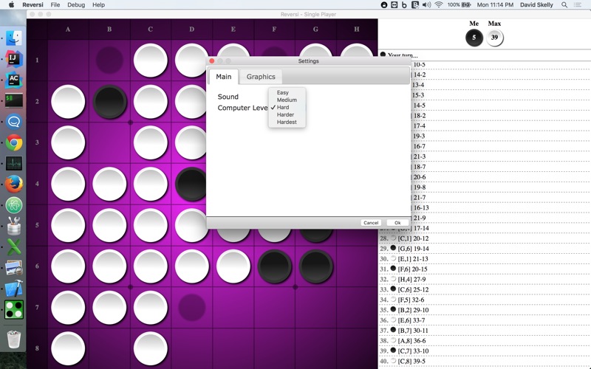Select move 37 [B,7] 30-11

pos(485,331)
